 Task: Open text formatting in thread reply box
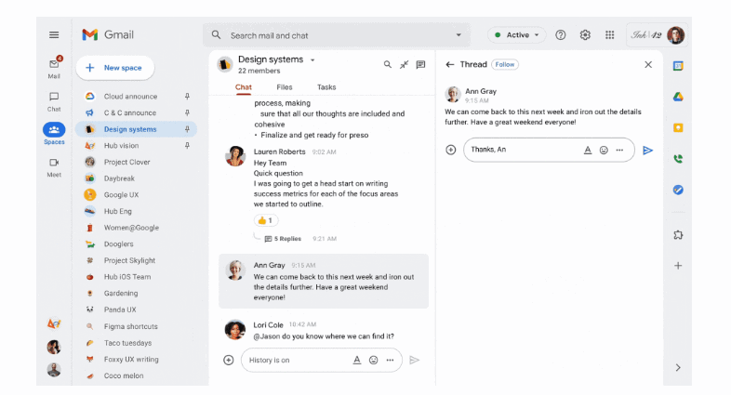click(588, 150)
